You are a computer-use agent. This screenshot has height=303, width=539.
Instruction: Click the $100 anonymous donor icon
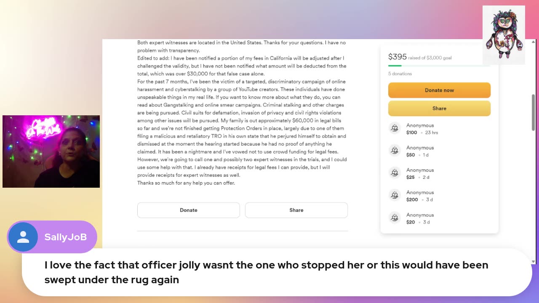[x=395, y=128]
